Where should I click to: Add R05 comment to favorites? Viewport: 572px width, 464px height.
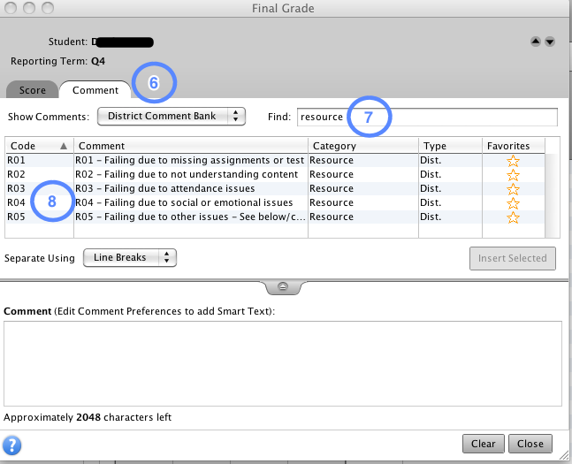click(513, 217)
